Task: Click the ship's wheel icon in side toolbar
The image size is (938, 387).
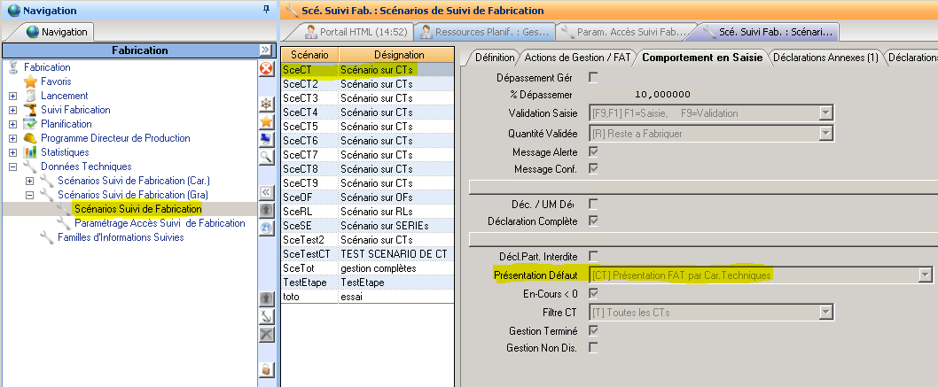Action: pos(266,104)
